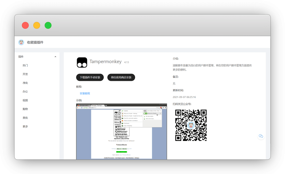Open the 美化 category

[x=25, y=118]
